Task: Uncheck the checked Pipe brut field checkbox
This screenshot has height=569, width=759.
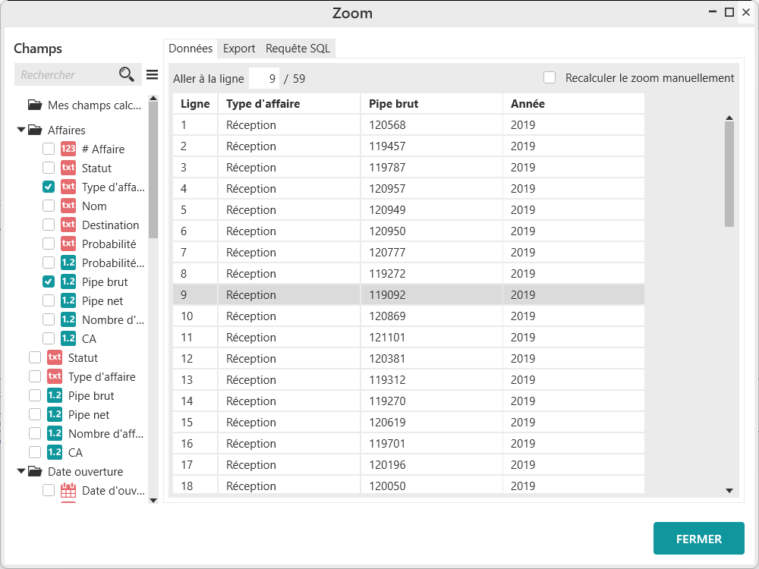Action: click(x=49, y=281)
